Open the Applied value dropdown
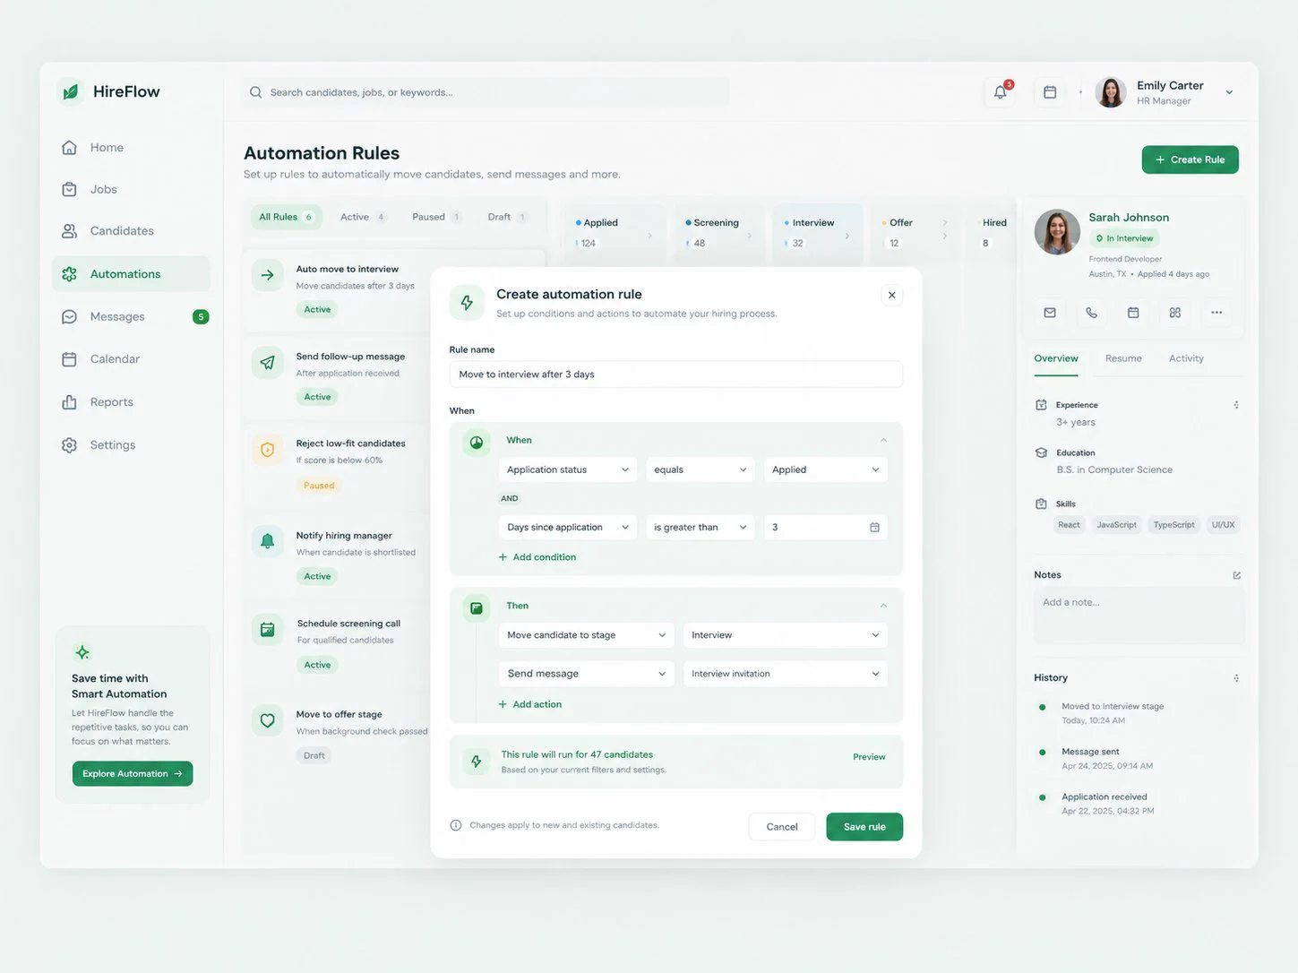Screen dimensions: 1298x973 coord(826,469)
